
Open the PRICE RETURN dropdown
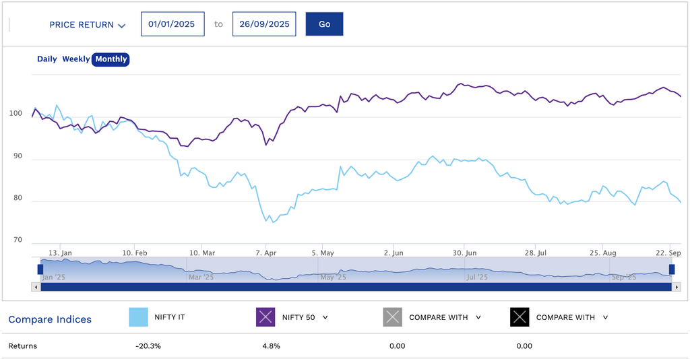pyautogui.click(x=82, y=25)
